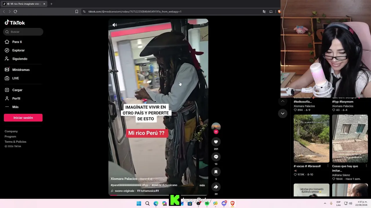Click the Adriana Sáenz author name

pos(341,175)
